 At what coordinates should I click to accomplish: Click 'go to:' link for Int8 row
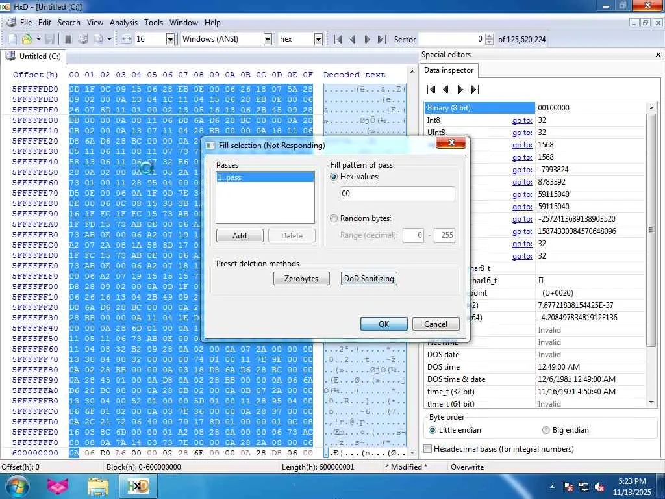click(522, 120)
